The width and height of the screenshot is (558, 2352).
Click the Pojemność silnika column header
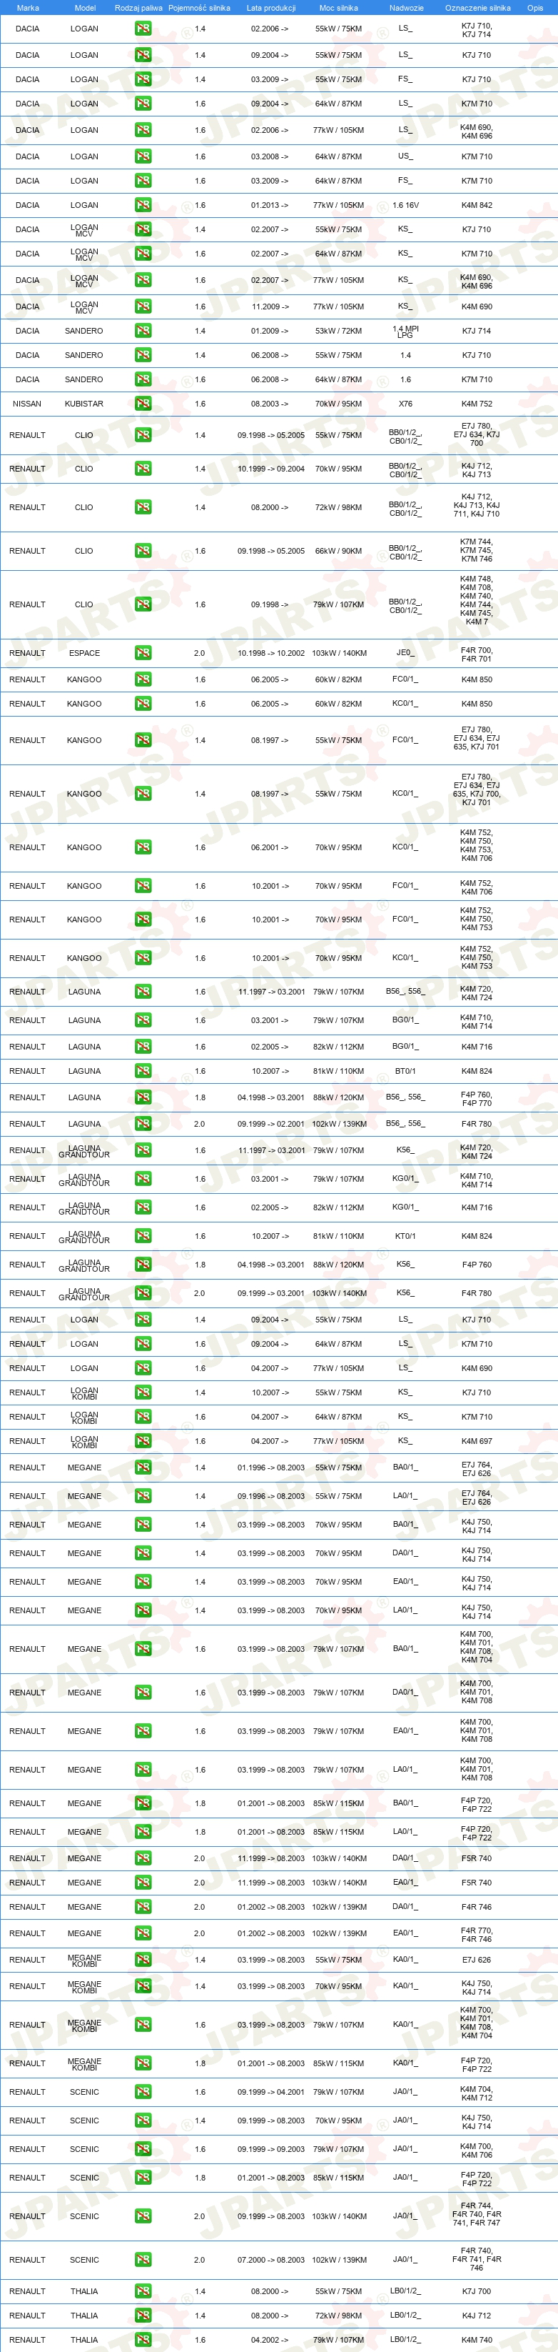199,7
